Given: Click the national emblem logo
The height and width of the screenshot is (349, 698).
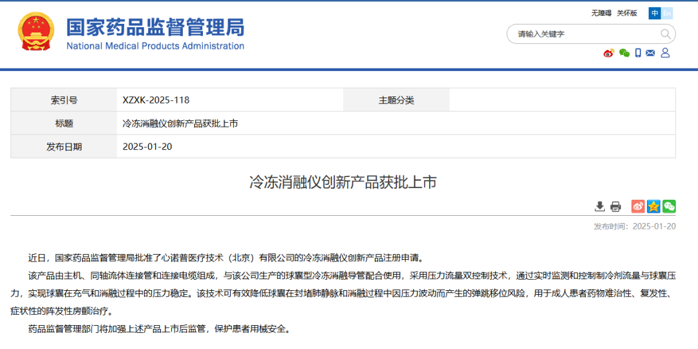Looking at the screenshot, I should click(36, 31).
